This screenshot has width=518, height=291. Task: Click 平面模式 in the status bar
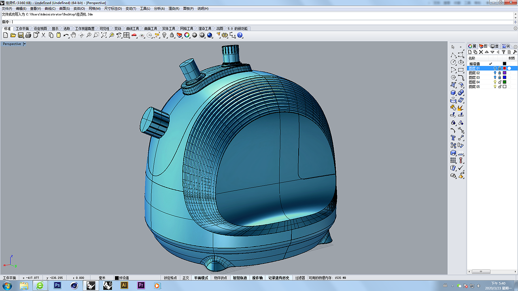201,278
